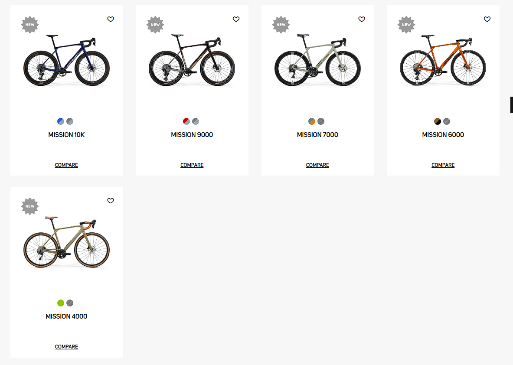Choose red color swatch for Mission 9000

186,121
